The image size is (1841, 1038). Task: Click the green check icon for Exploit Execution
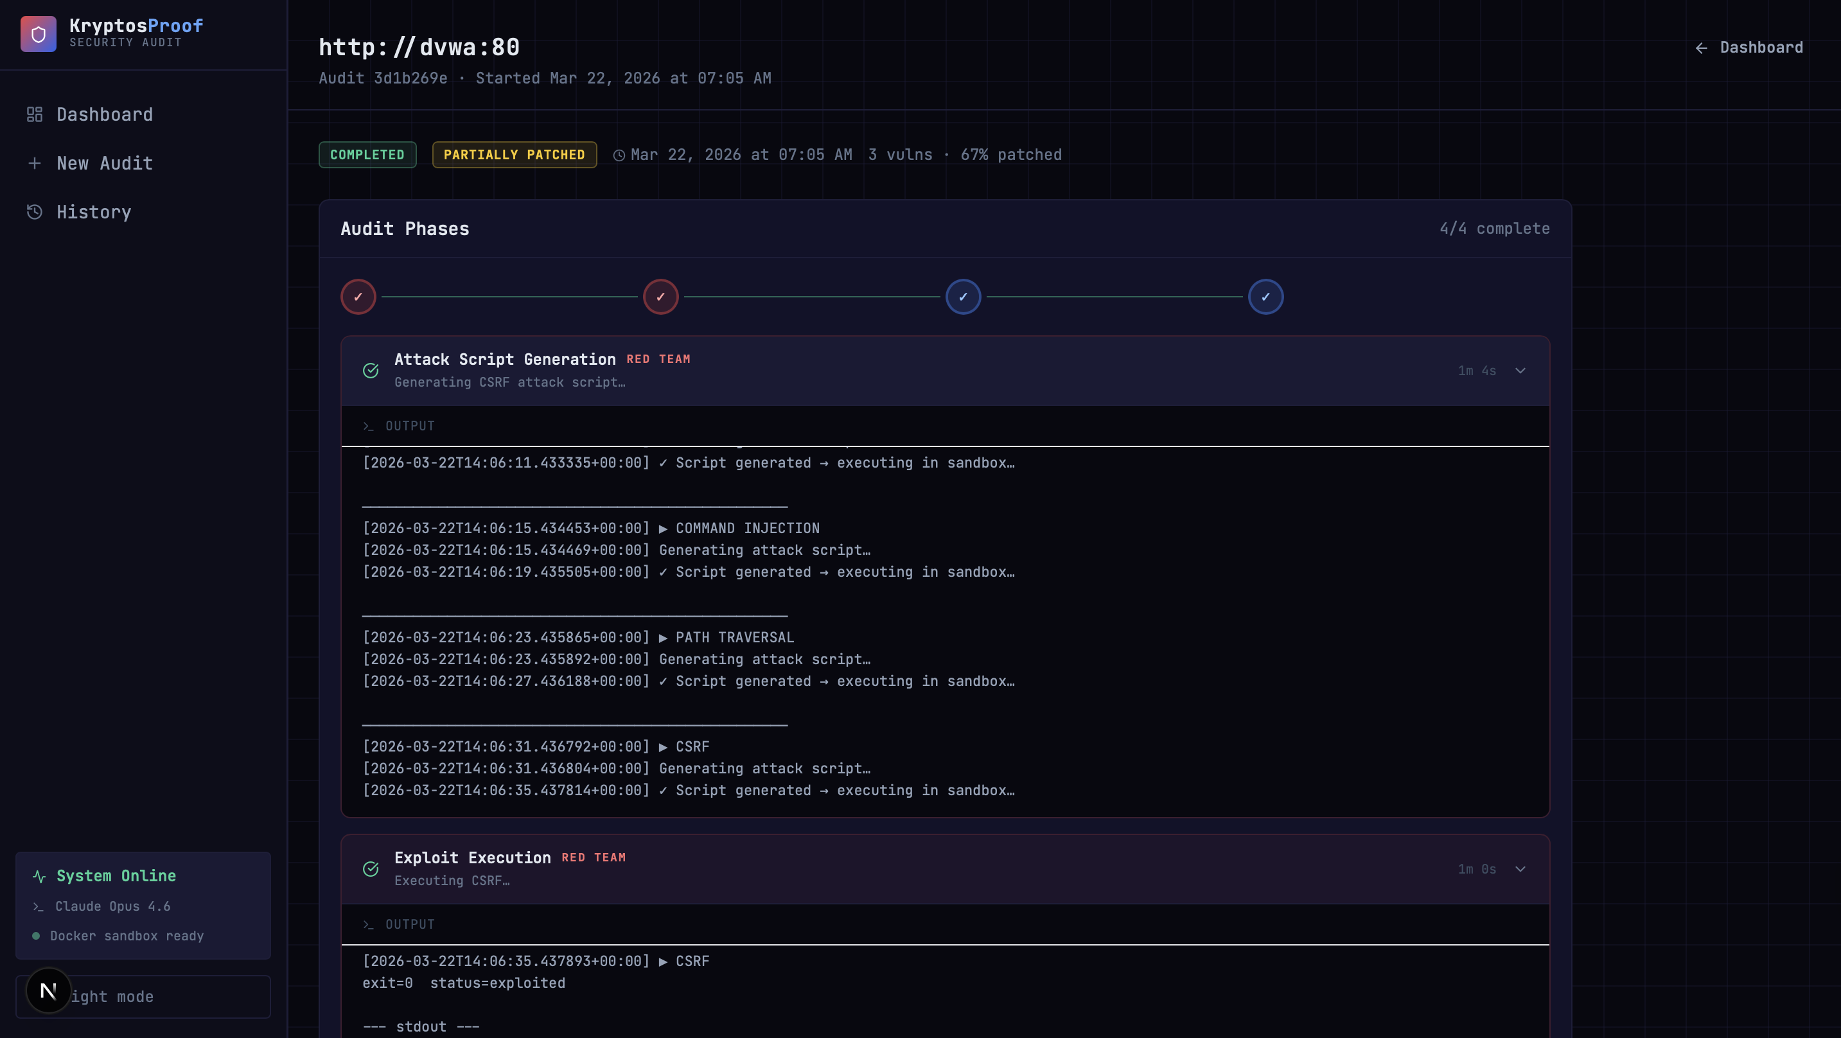pyautogui.click(x=370, y=868)
